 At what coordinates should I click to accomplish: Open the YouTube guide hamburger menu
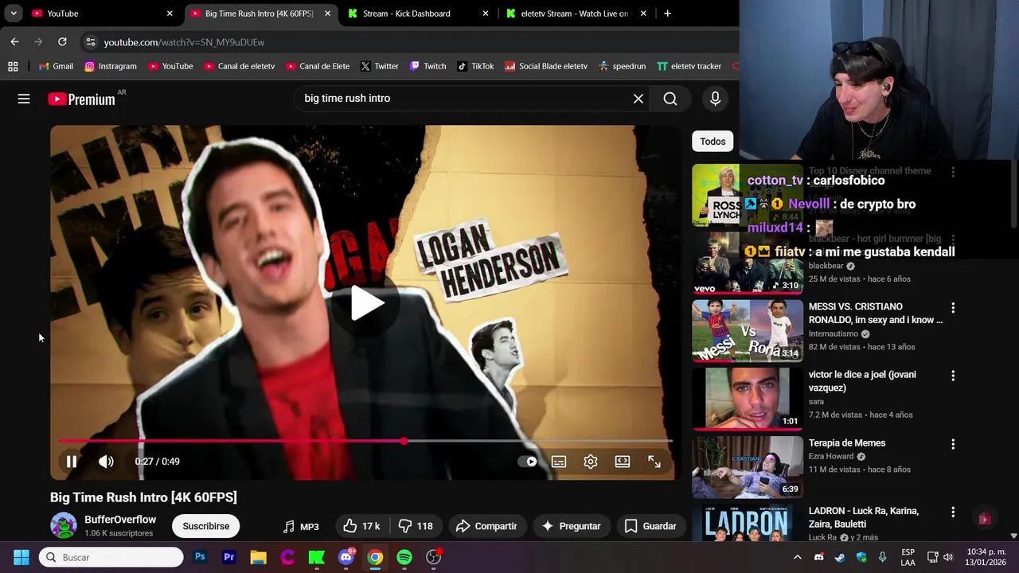(24, 99)
